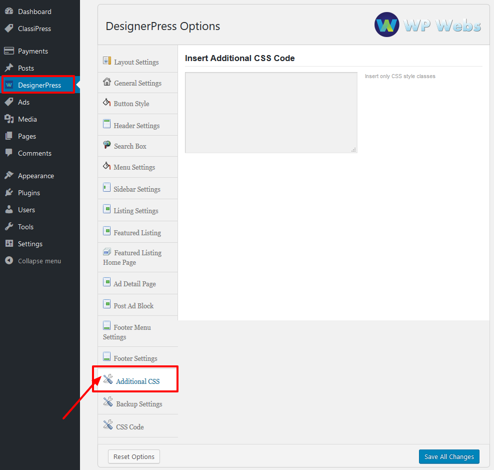Open the Menu Settings tab
The width and height of the screenshot is (494, 470).
tap(137, 167)
